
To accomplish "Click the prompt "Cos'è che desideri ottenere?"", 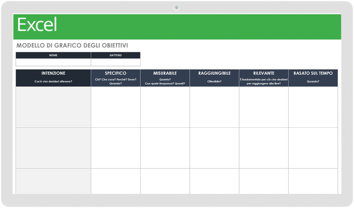I will [x=53, y=82].
